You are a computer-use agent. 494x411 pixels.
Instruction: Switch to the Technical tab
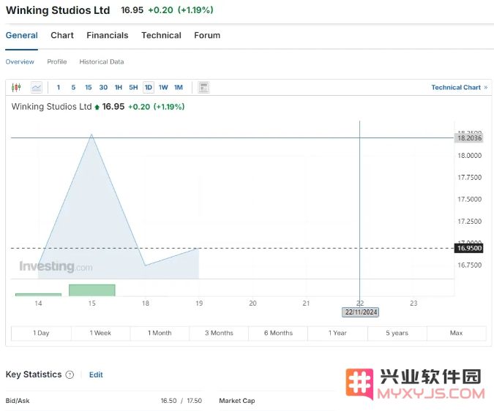coord(161,35)
